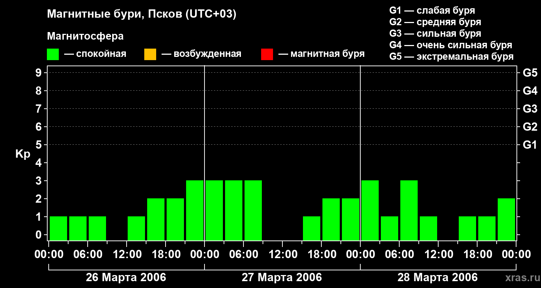
Task: Click the '26 Марта 2006' date label
Action: coord(126,278)
